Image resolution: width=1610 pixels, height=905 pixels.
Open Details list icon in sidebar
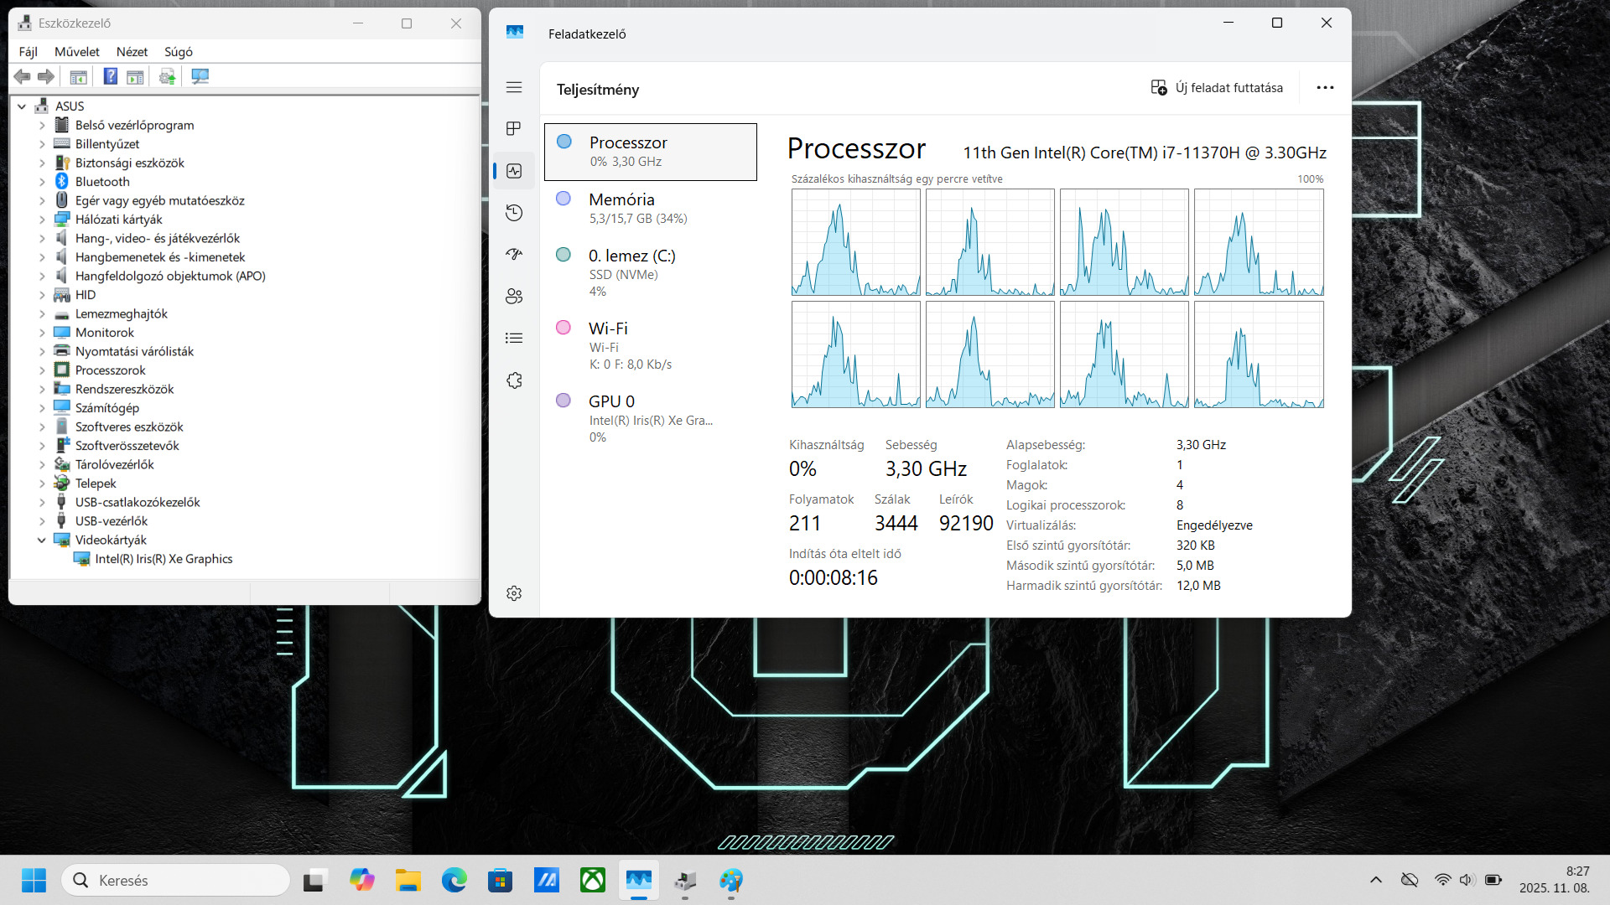point(514,338)
